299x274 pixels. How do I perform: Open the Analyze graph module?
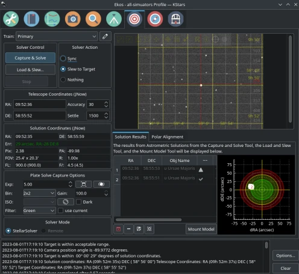coord(52,19)
